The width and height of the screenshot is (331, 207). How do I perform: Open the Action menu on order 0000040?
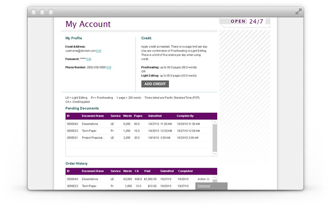click(203, 179)
